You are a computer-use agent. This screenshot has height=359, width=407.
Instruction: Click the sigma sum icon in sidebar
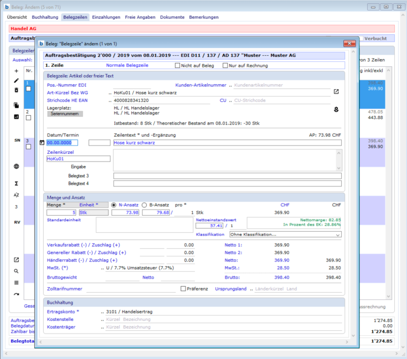16,183
